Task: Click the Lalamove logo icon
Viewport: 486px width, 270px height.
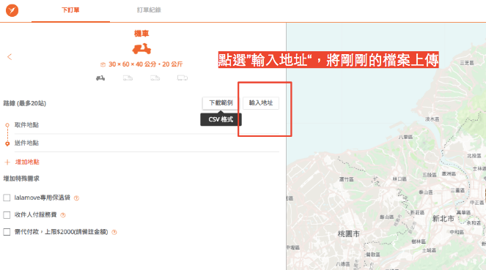Action: (x=12, y=10)
